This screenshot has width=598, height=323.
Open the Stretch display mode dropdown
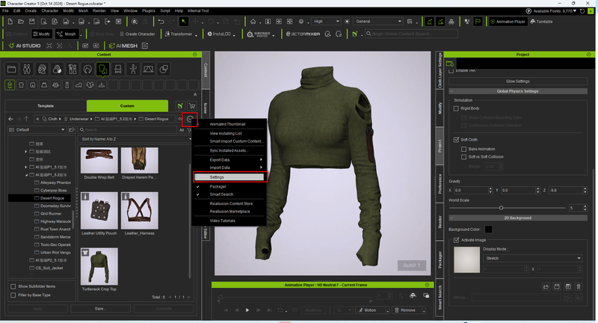pos(532,259)
